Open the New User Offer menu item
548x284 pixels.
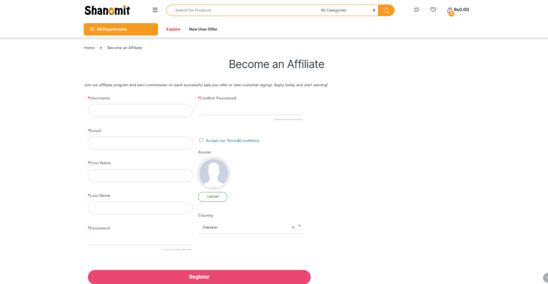(x=203, y=29)
